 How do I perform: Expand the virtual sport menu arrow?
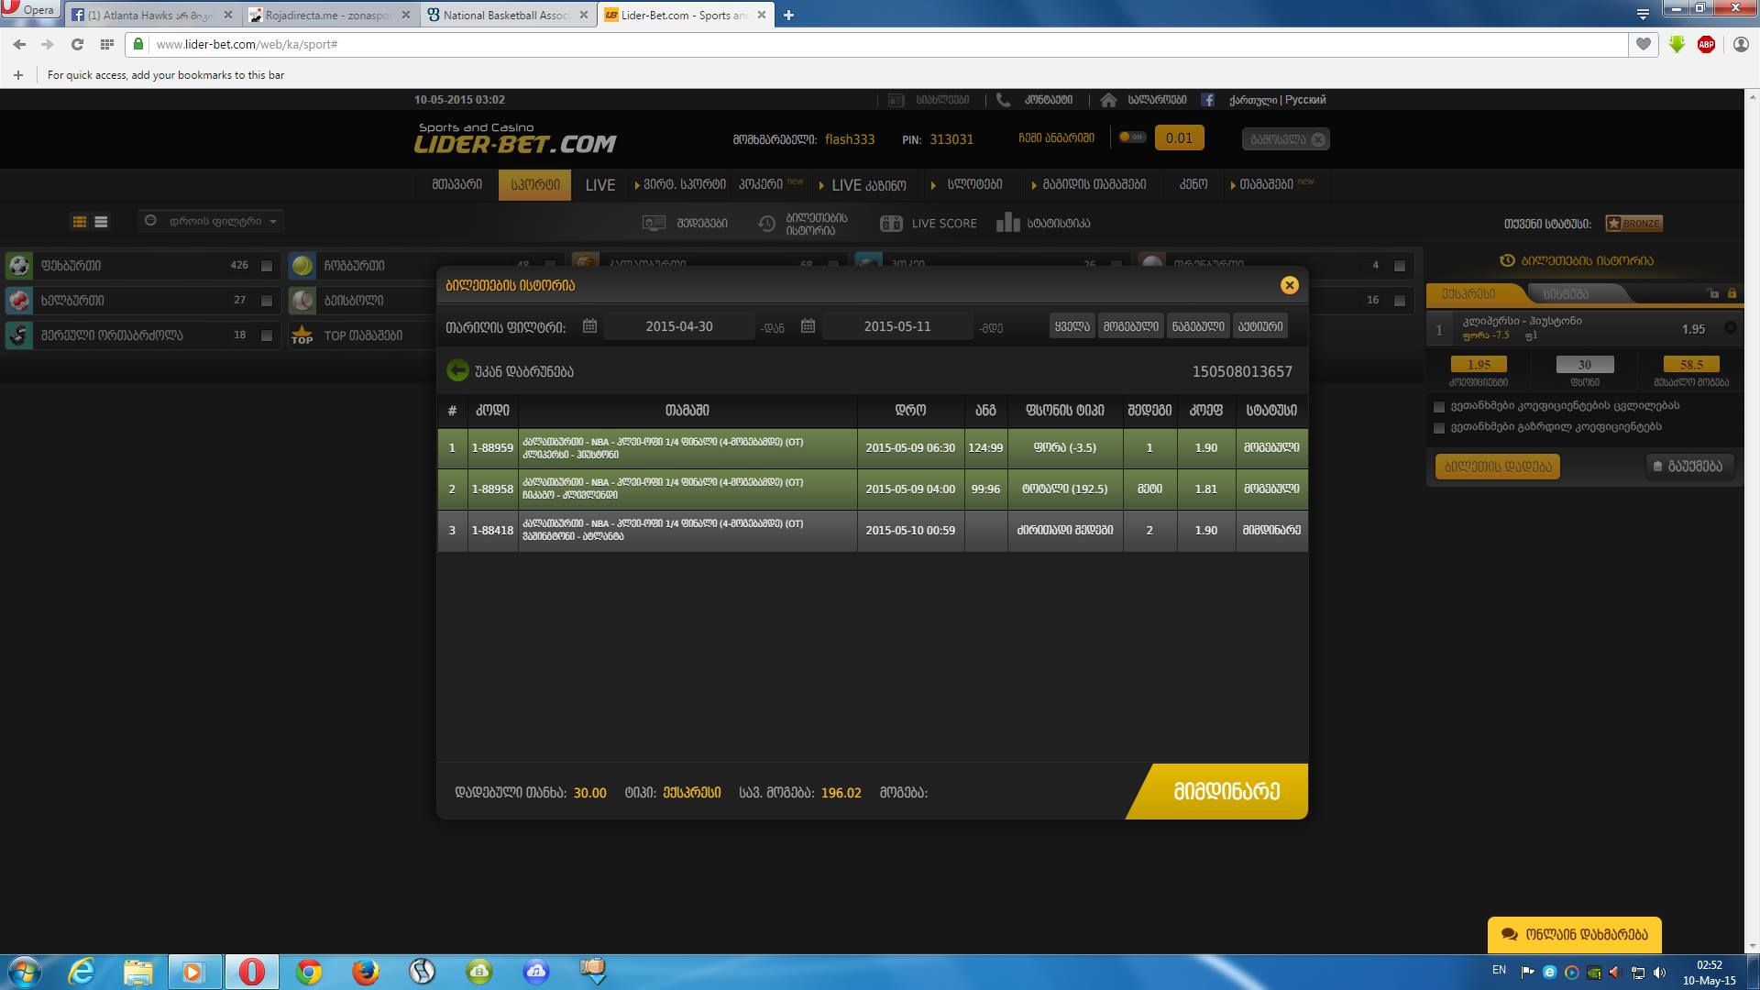pyautogui.click(x=637, y=185)
